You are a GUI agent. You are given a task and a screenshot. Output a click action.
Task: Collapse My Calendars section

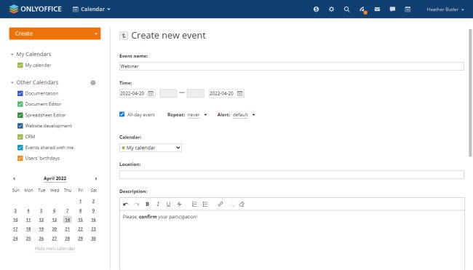pyautogui.click(x=12, y=55)
